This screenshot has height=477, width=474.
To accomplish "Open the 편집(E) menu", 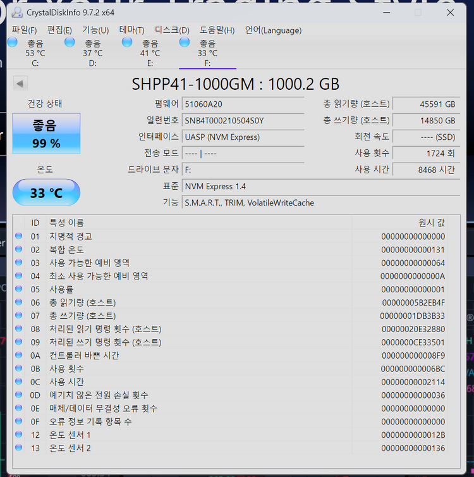I will [59, 30].
